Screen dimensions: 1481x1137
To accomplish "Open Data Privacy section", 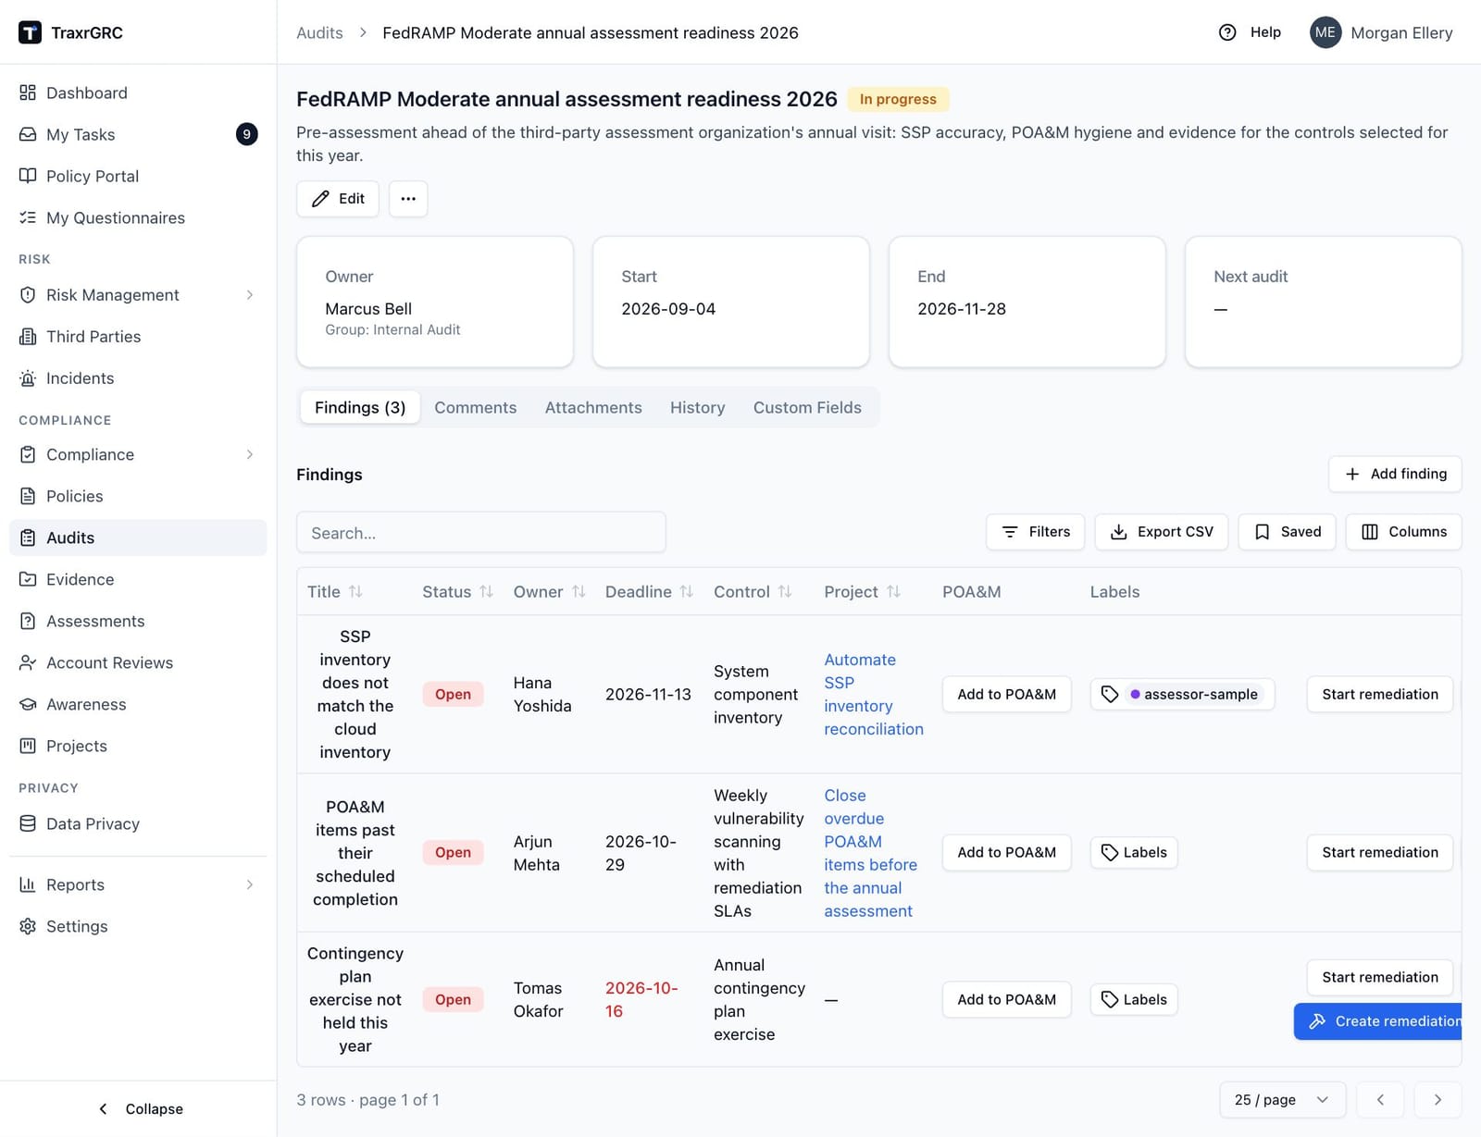I will [138, 823].
